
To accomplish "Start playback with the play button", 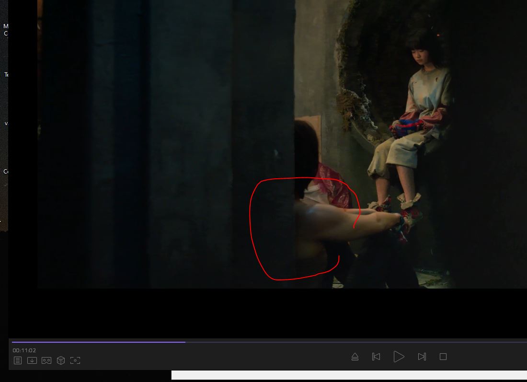I will (x=399, y=357).
